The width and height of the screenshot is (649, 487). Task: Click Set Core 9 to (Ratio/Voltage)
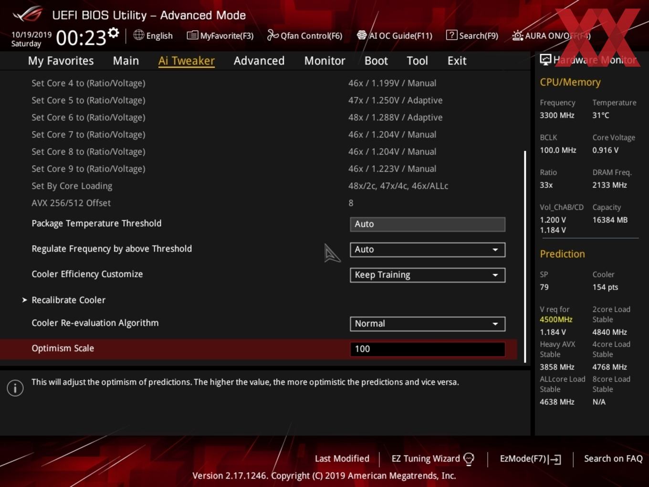88,169
